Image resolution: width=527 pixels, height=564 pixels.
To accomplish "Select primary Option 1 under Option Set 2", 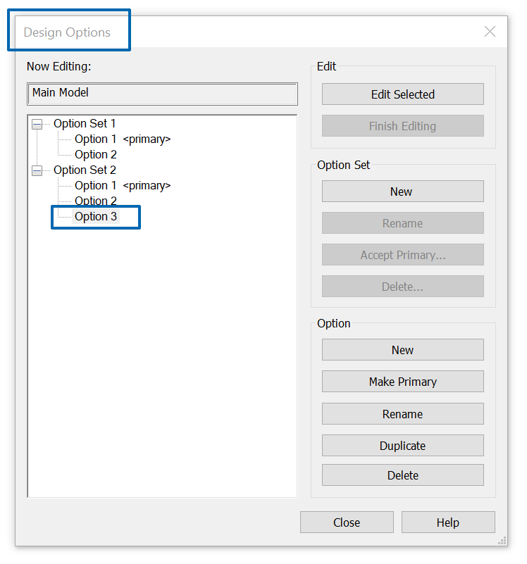I will pos(96,186).
